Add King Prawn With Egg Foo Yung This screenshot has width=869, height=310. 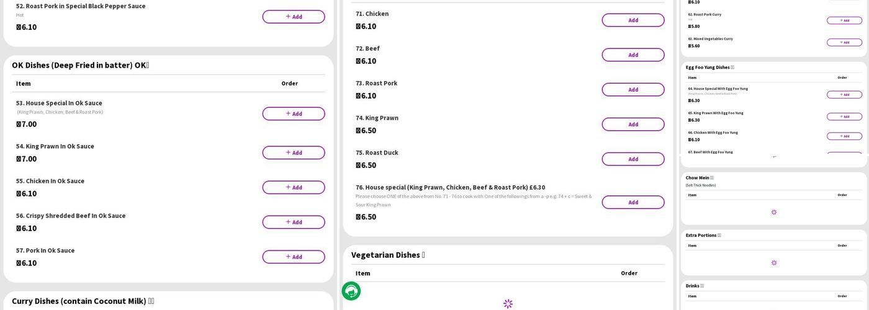[x=844, y=117]
